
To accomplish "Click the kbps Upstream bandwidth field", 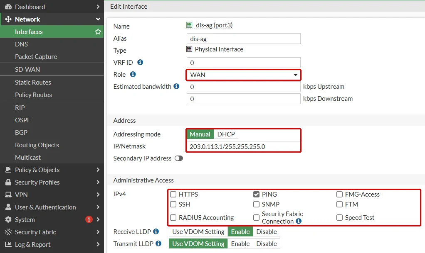I will pyautogui.click(x=243, y=87).
